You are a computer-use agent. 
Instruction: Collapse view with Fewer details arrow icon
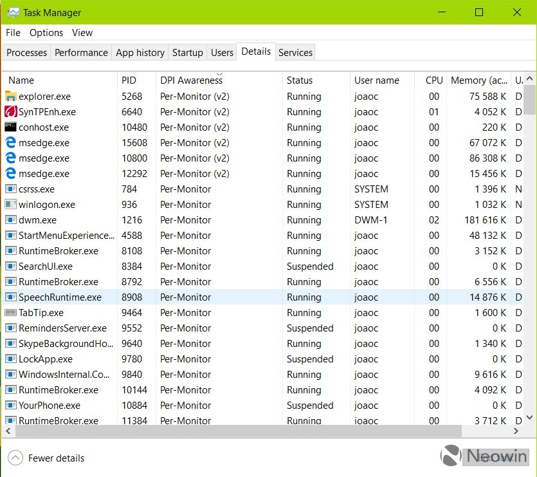[x=15, y=458]
